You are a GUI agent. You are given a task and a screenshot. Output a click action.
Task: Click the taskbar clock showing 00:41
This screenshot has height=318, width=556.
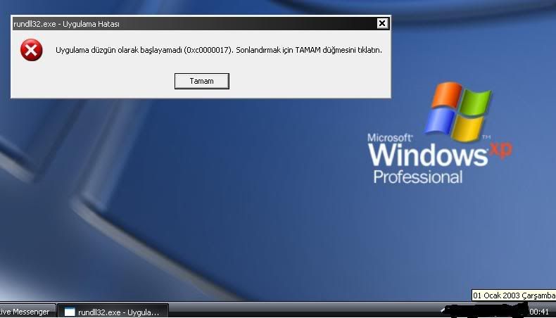539,312
